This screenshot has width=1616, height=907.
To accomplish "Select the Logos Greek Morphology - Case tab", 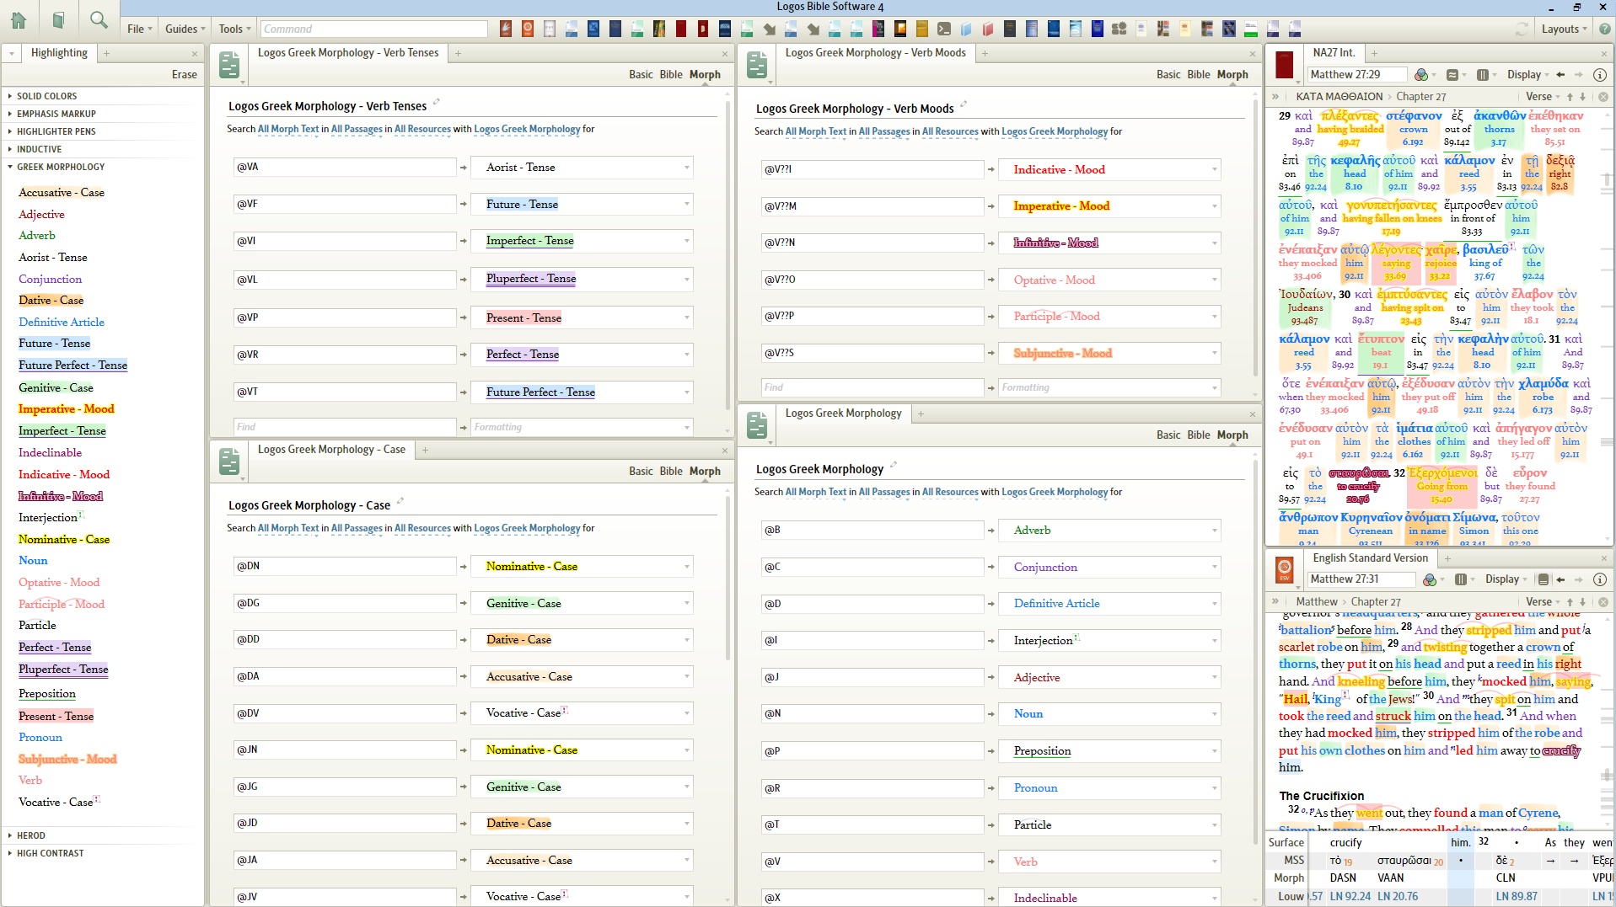I will click(x=331, y=450).
